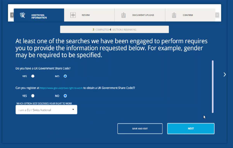Open the right to work dropdown
The height and width of the screenshot is (148, 233).
click(46, 110)
